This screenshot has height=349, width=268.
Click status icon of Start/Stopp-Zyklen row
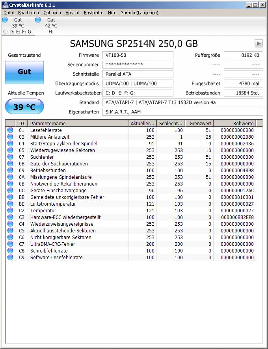pyautogui.click(x=10, y=143)
